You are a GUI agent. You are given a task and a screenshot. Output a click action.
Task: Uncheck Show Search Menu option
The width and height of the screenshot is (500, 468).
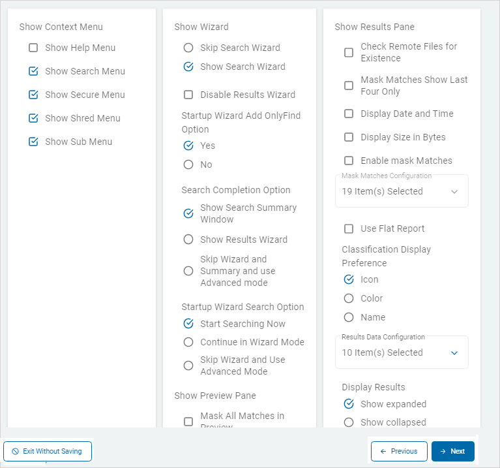click(33, 71)
